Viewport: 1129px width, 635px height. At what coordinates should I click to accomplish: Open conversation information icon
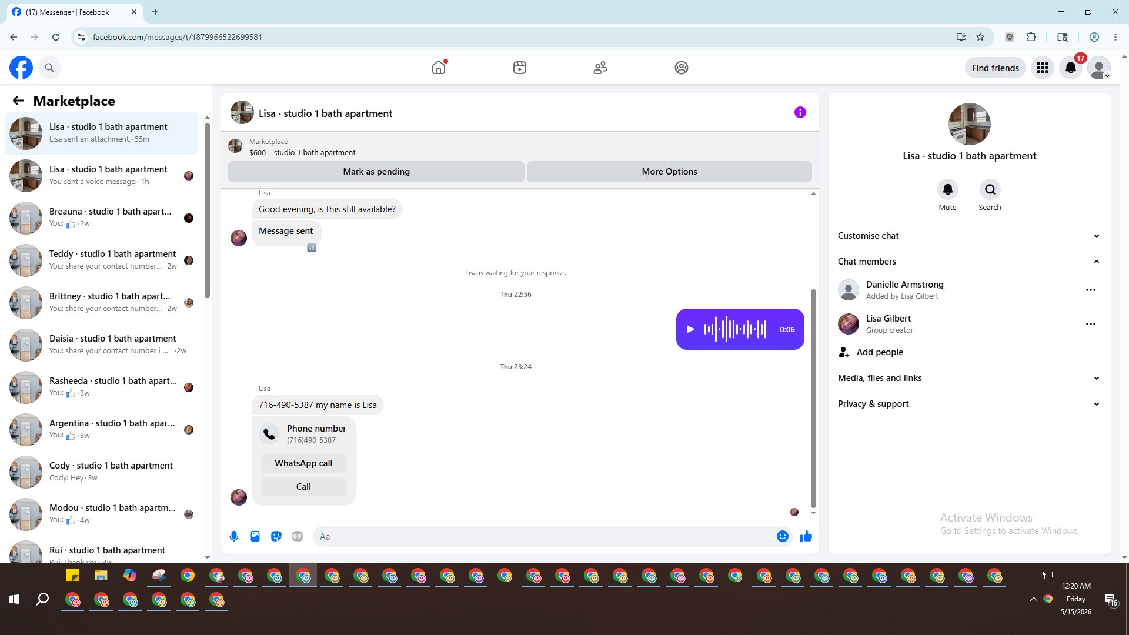click(800, 112)
